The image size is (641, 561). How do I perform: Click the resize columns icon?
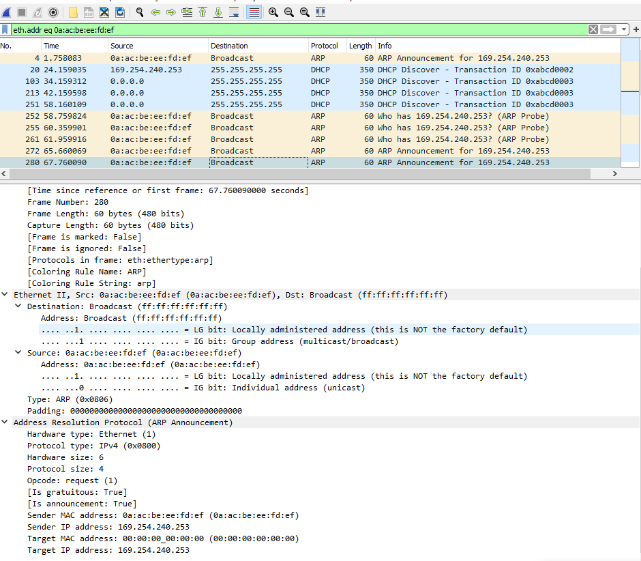[x=320, y=12]
